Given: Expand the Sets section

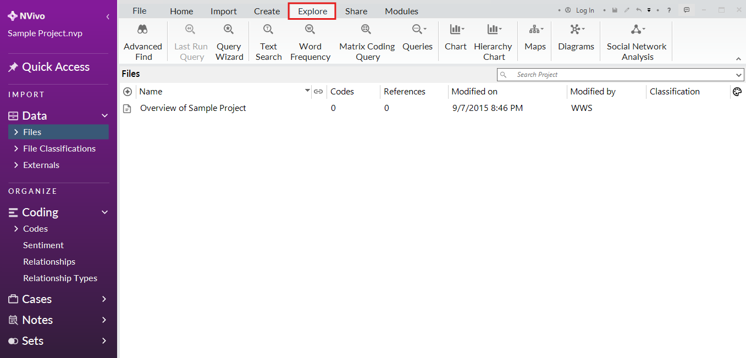Looking at the screenshot, I should (104, 341).
